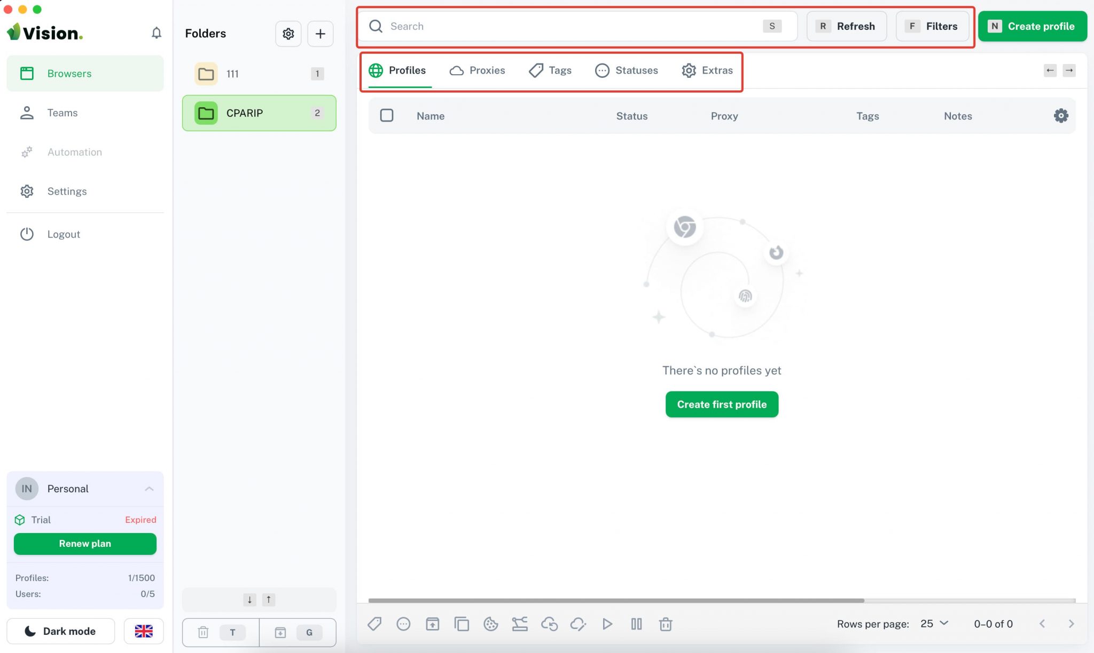
Task: Delete selected profiles via the trash icon
Action: point(666,624)
